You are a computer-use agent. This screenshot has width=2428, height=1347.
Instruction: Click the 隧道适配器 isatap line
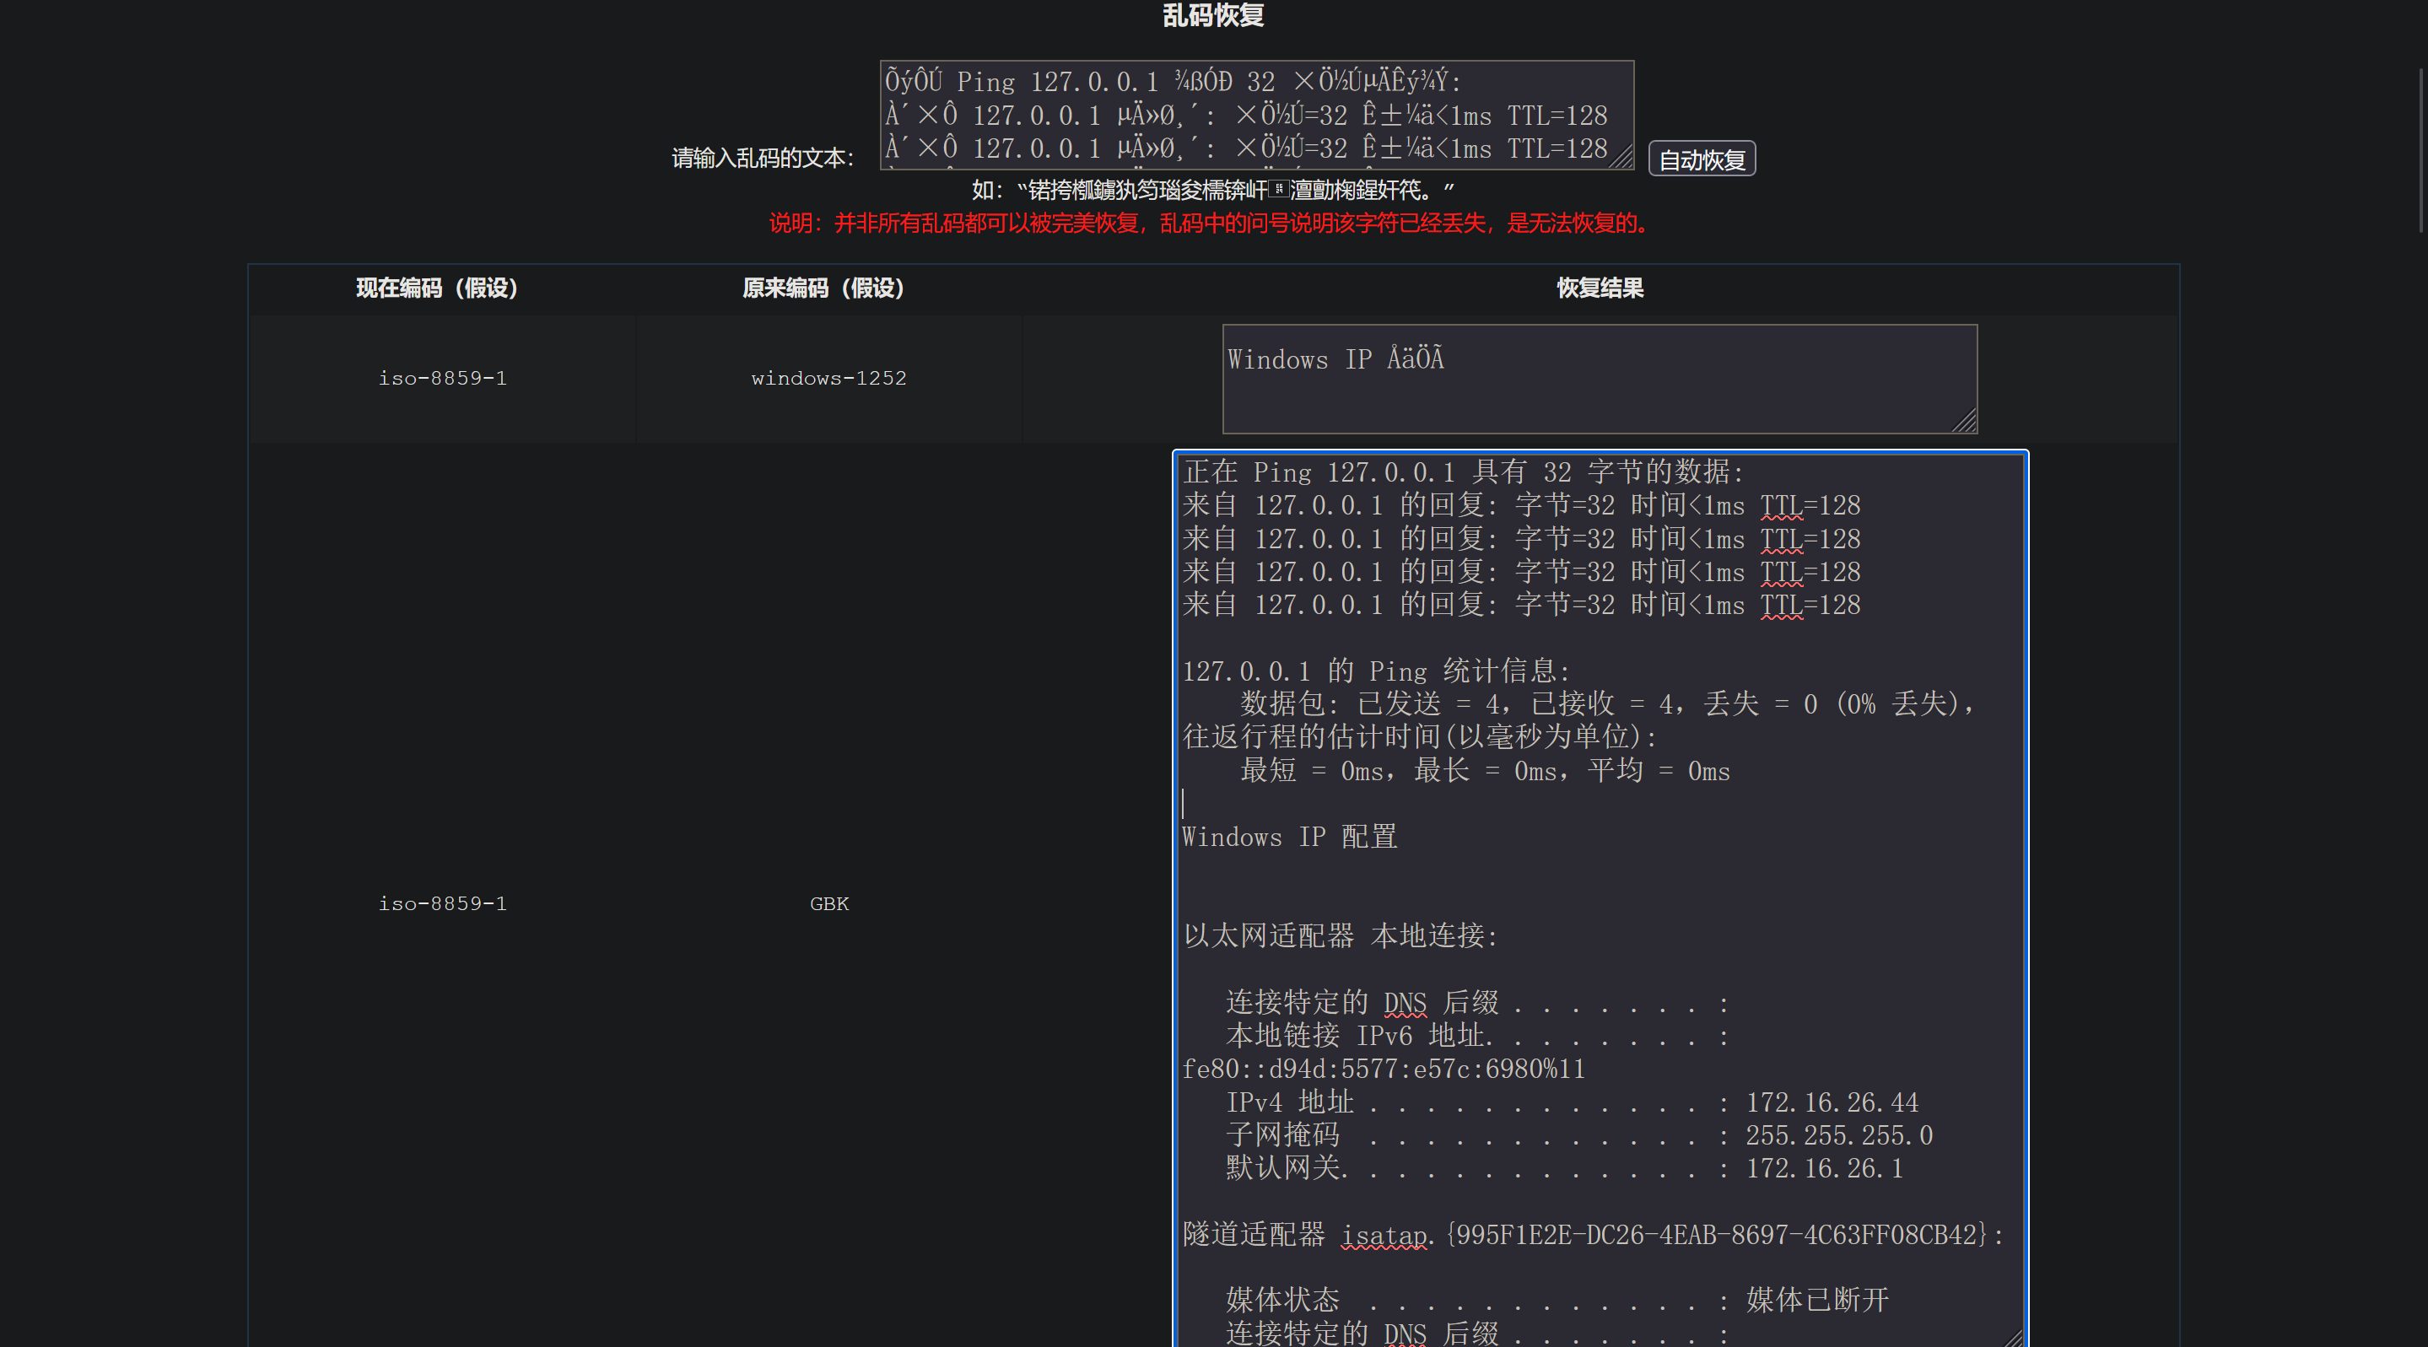[1593, 1235]
